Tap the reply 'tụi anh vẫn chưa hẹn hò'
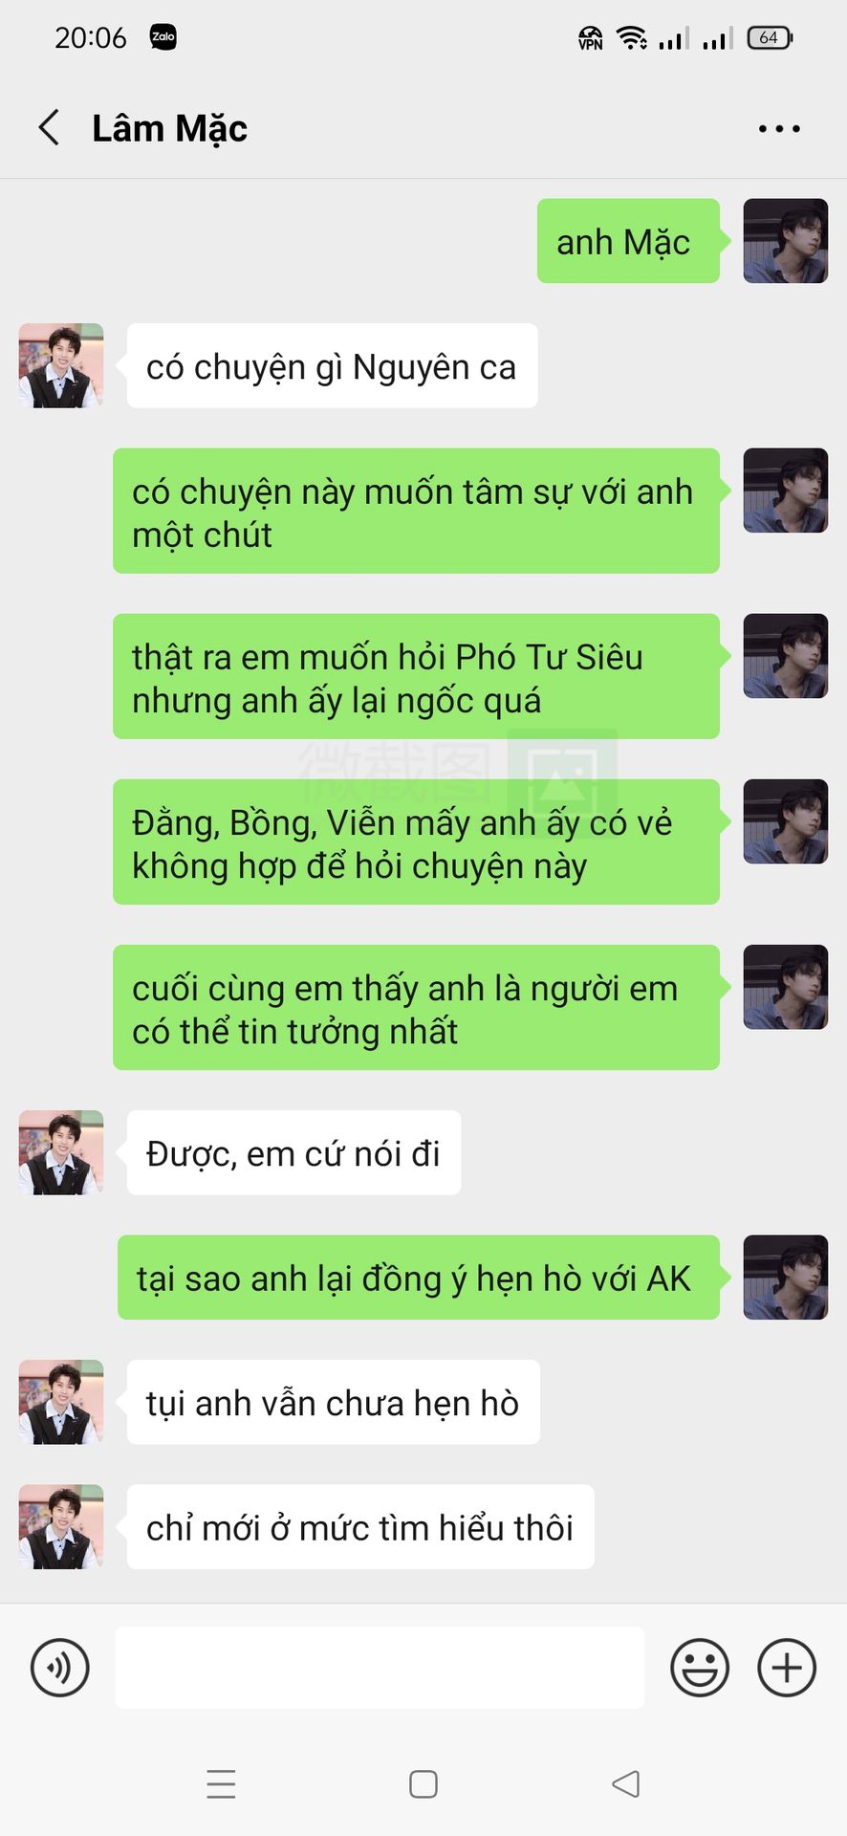This screenshot has height=1836, width=847. (x=334, y=1402)
